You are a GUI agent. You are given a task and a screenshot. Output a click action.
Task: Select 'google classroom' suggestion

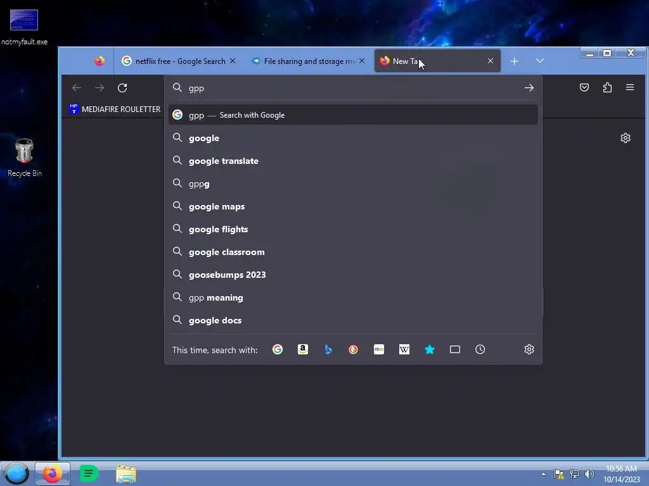click(353, 252)
